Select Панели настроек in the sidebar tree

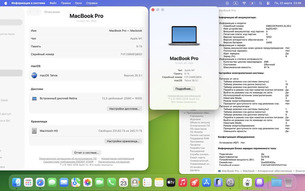200,135
